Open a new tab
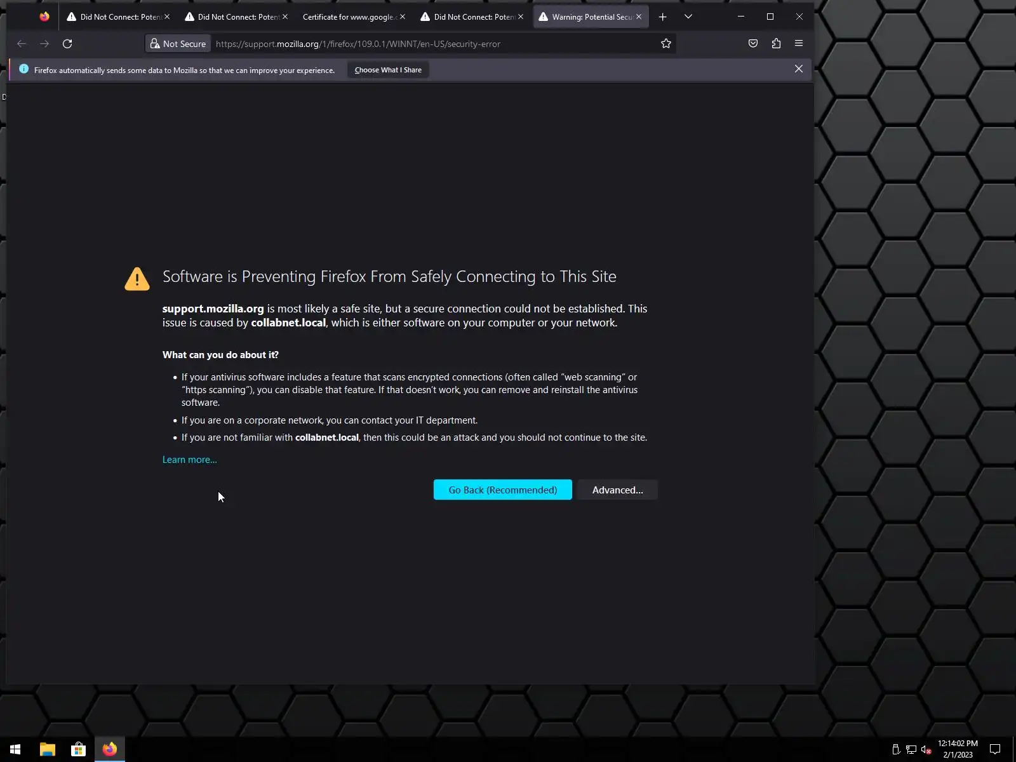 click(x=662, y=17)
